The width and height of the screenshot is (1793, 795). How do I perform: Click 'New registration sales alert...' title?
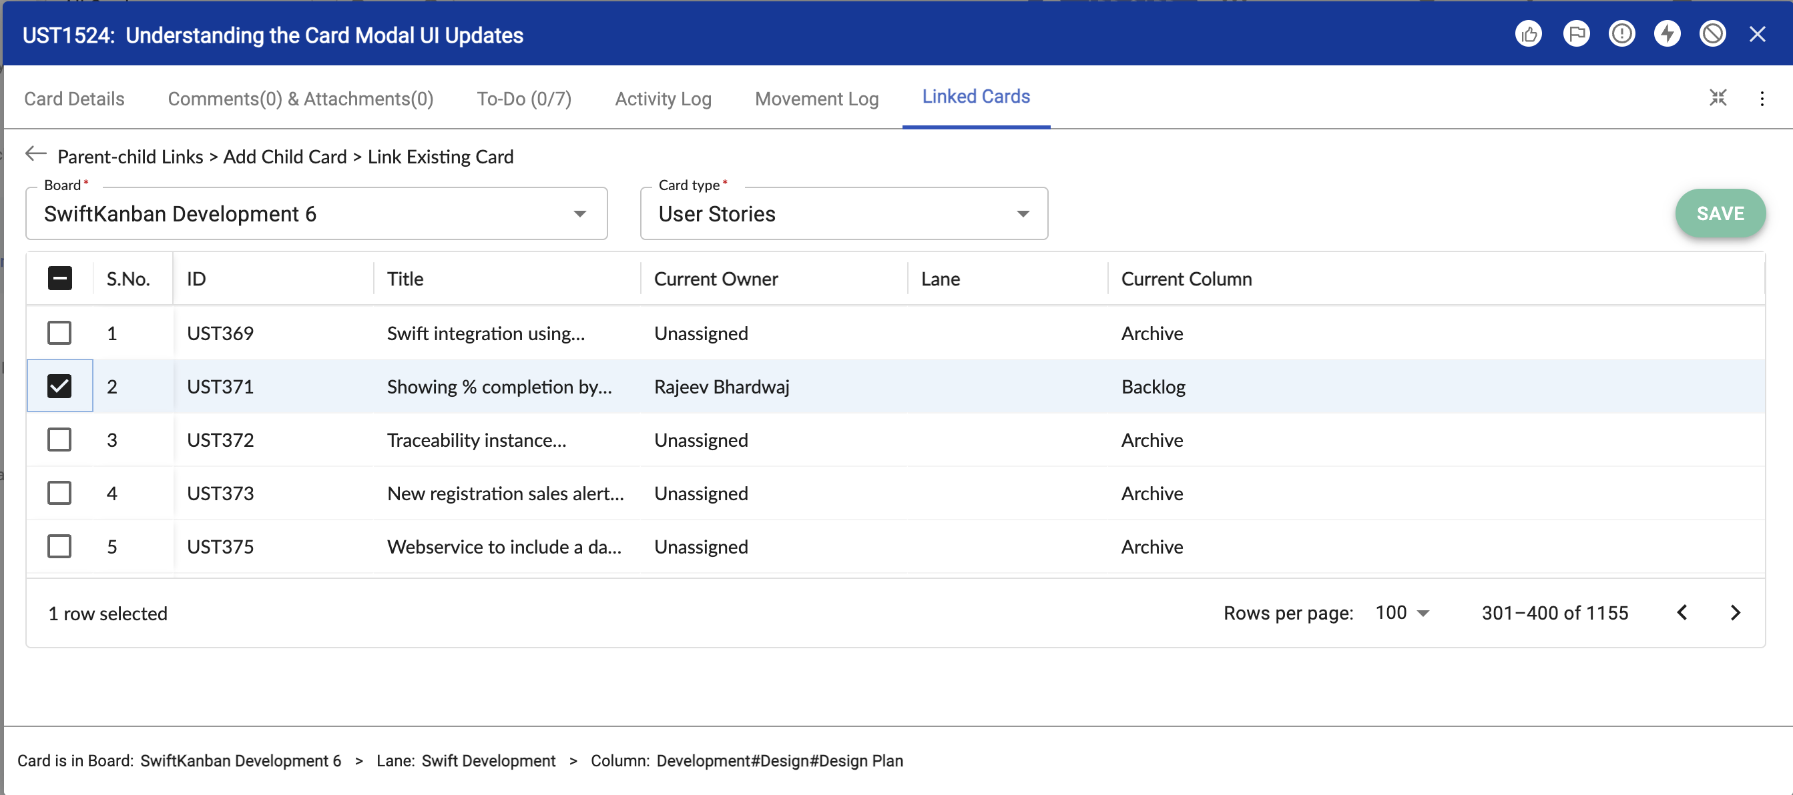[505, 493]
